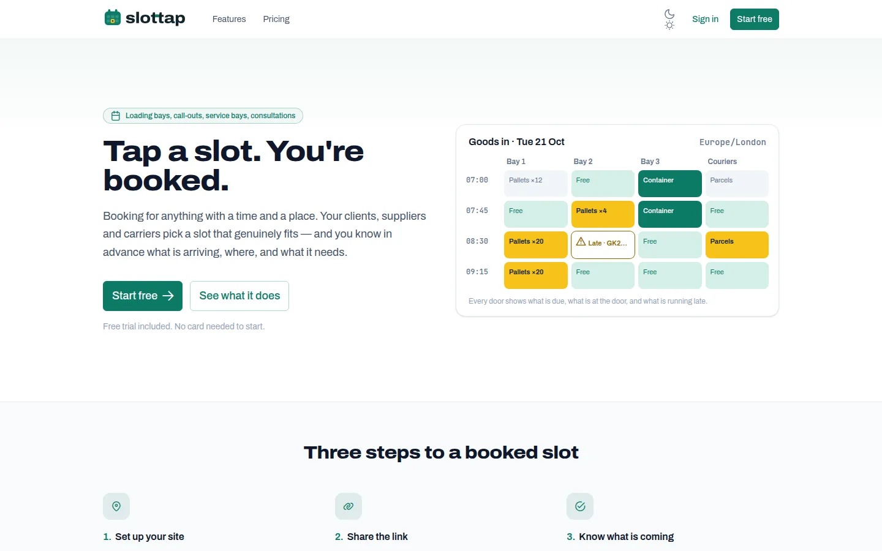Select the yellow Parcels slot at 08:30

pyautogui.click(x=737, y=245)
